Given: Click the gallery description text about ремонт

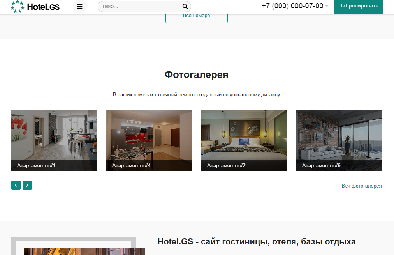Looking at the screenshot, I should [196, 95].
